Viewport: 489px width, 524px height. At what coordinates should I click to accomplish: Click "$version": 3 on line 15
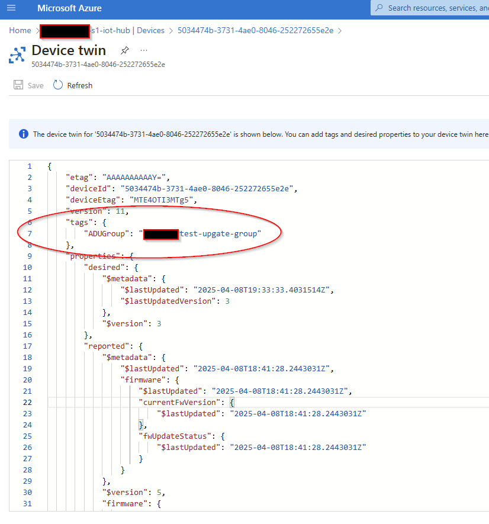point(131,324)
